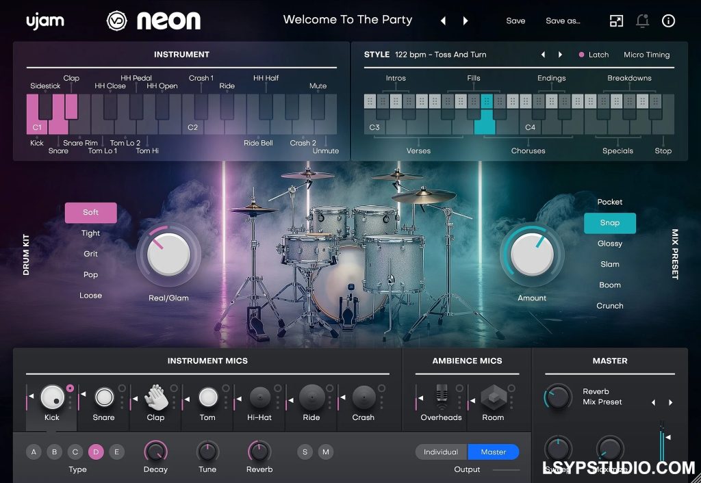Image resolution: width=701 pixels, height=483 pixels.
Task: Click the kick Reverb knob
Action: point(259,452)
